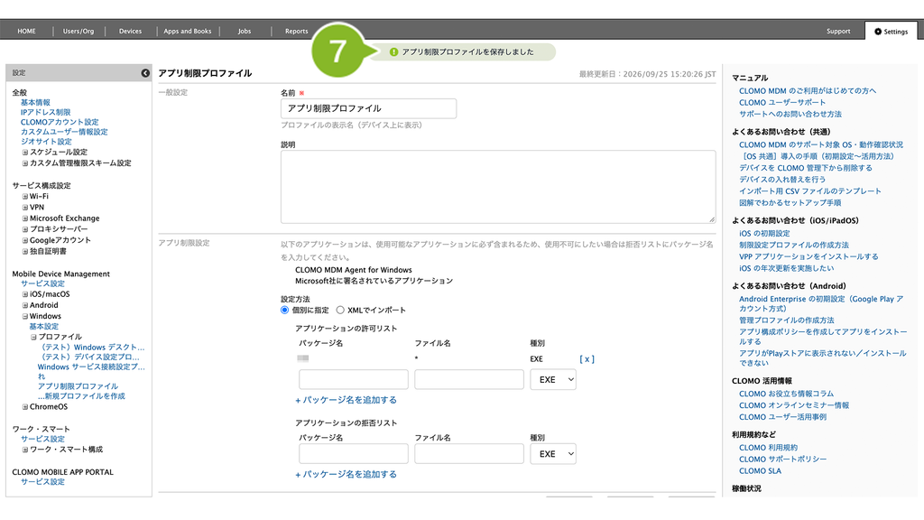Open CLOMO ユーザーサポート link

782,103
